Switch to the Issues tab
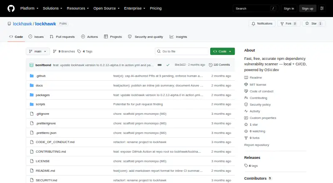 36,37
